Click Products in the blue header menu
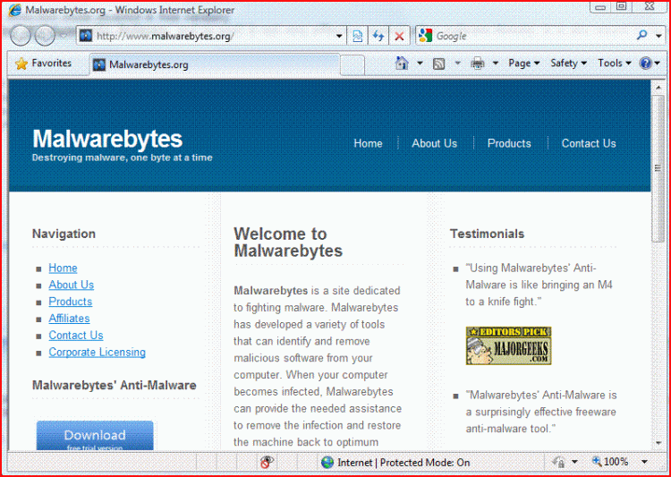 coord(509,143)
